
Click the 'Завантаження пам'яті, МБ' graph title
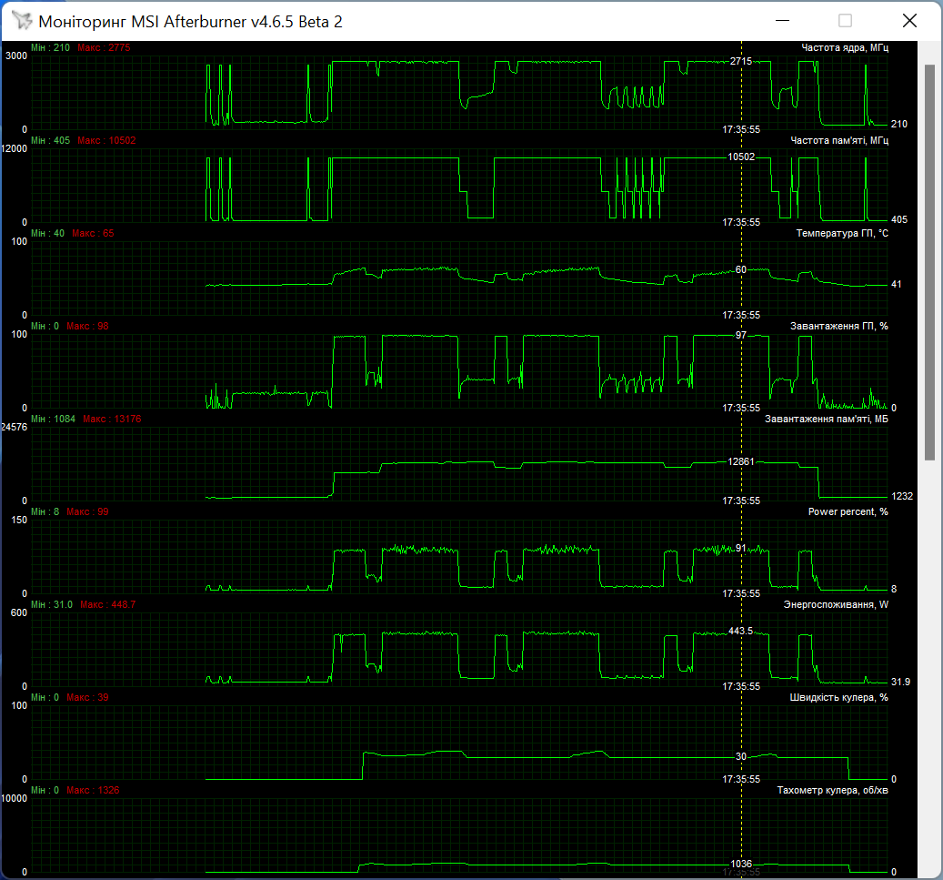tap(827, 419)
